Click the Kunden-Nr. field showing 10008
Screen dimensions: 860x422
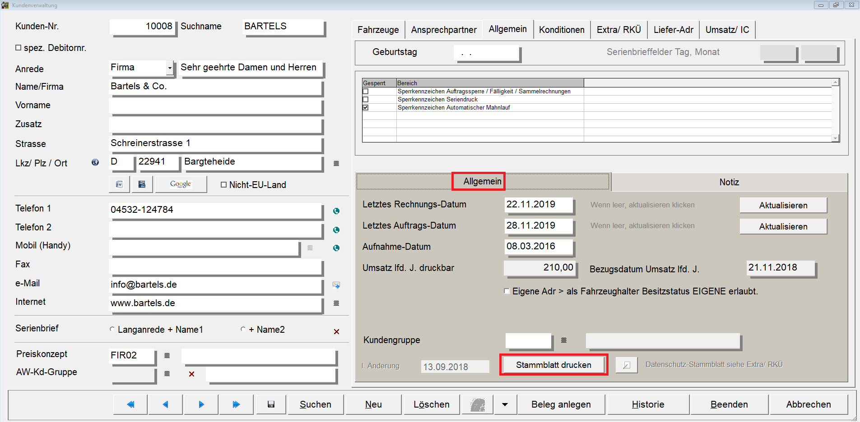[142, 27]
